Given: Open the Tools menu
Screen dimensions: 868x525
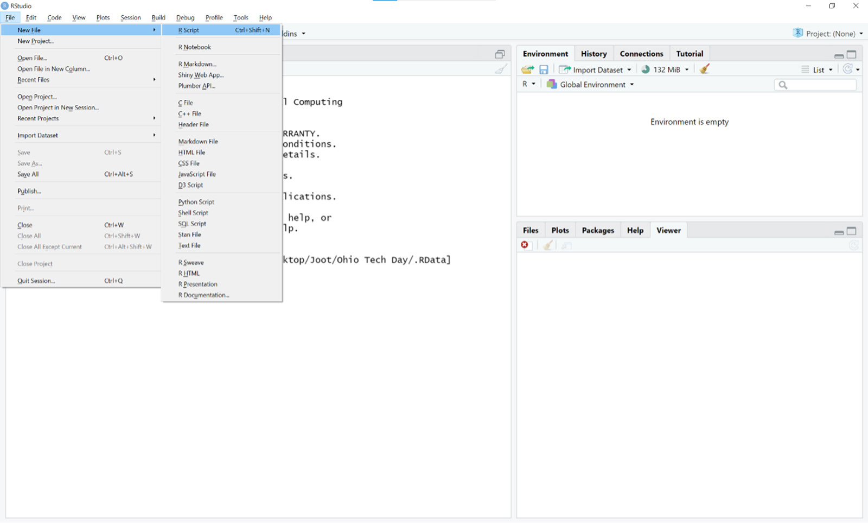Looking at the screenshot, I should pyautogui.click(x=241, y=17).
